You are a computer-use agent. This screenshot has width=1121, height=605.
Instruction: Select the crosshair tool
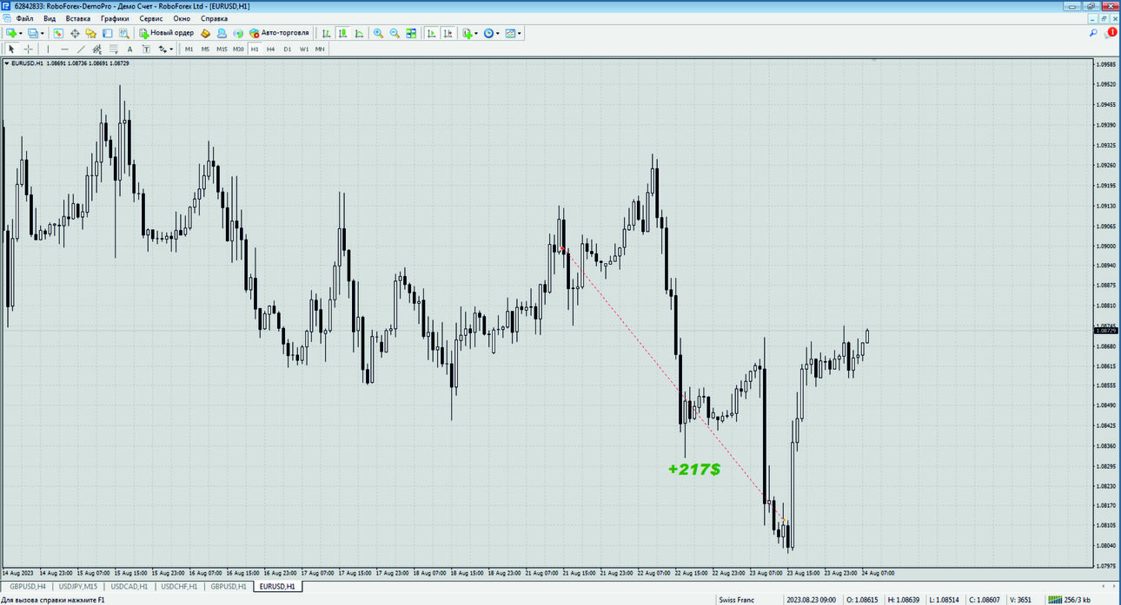(28, 49)
